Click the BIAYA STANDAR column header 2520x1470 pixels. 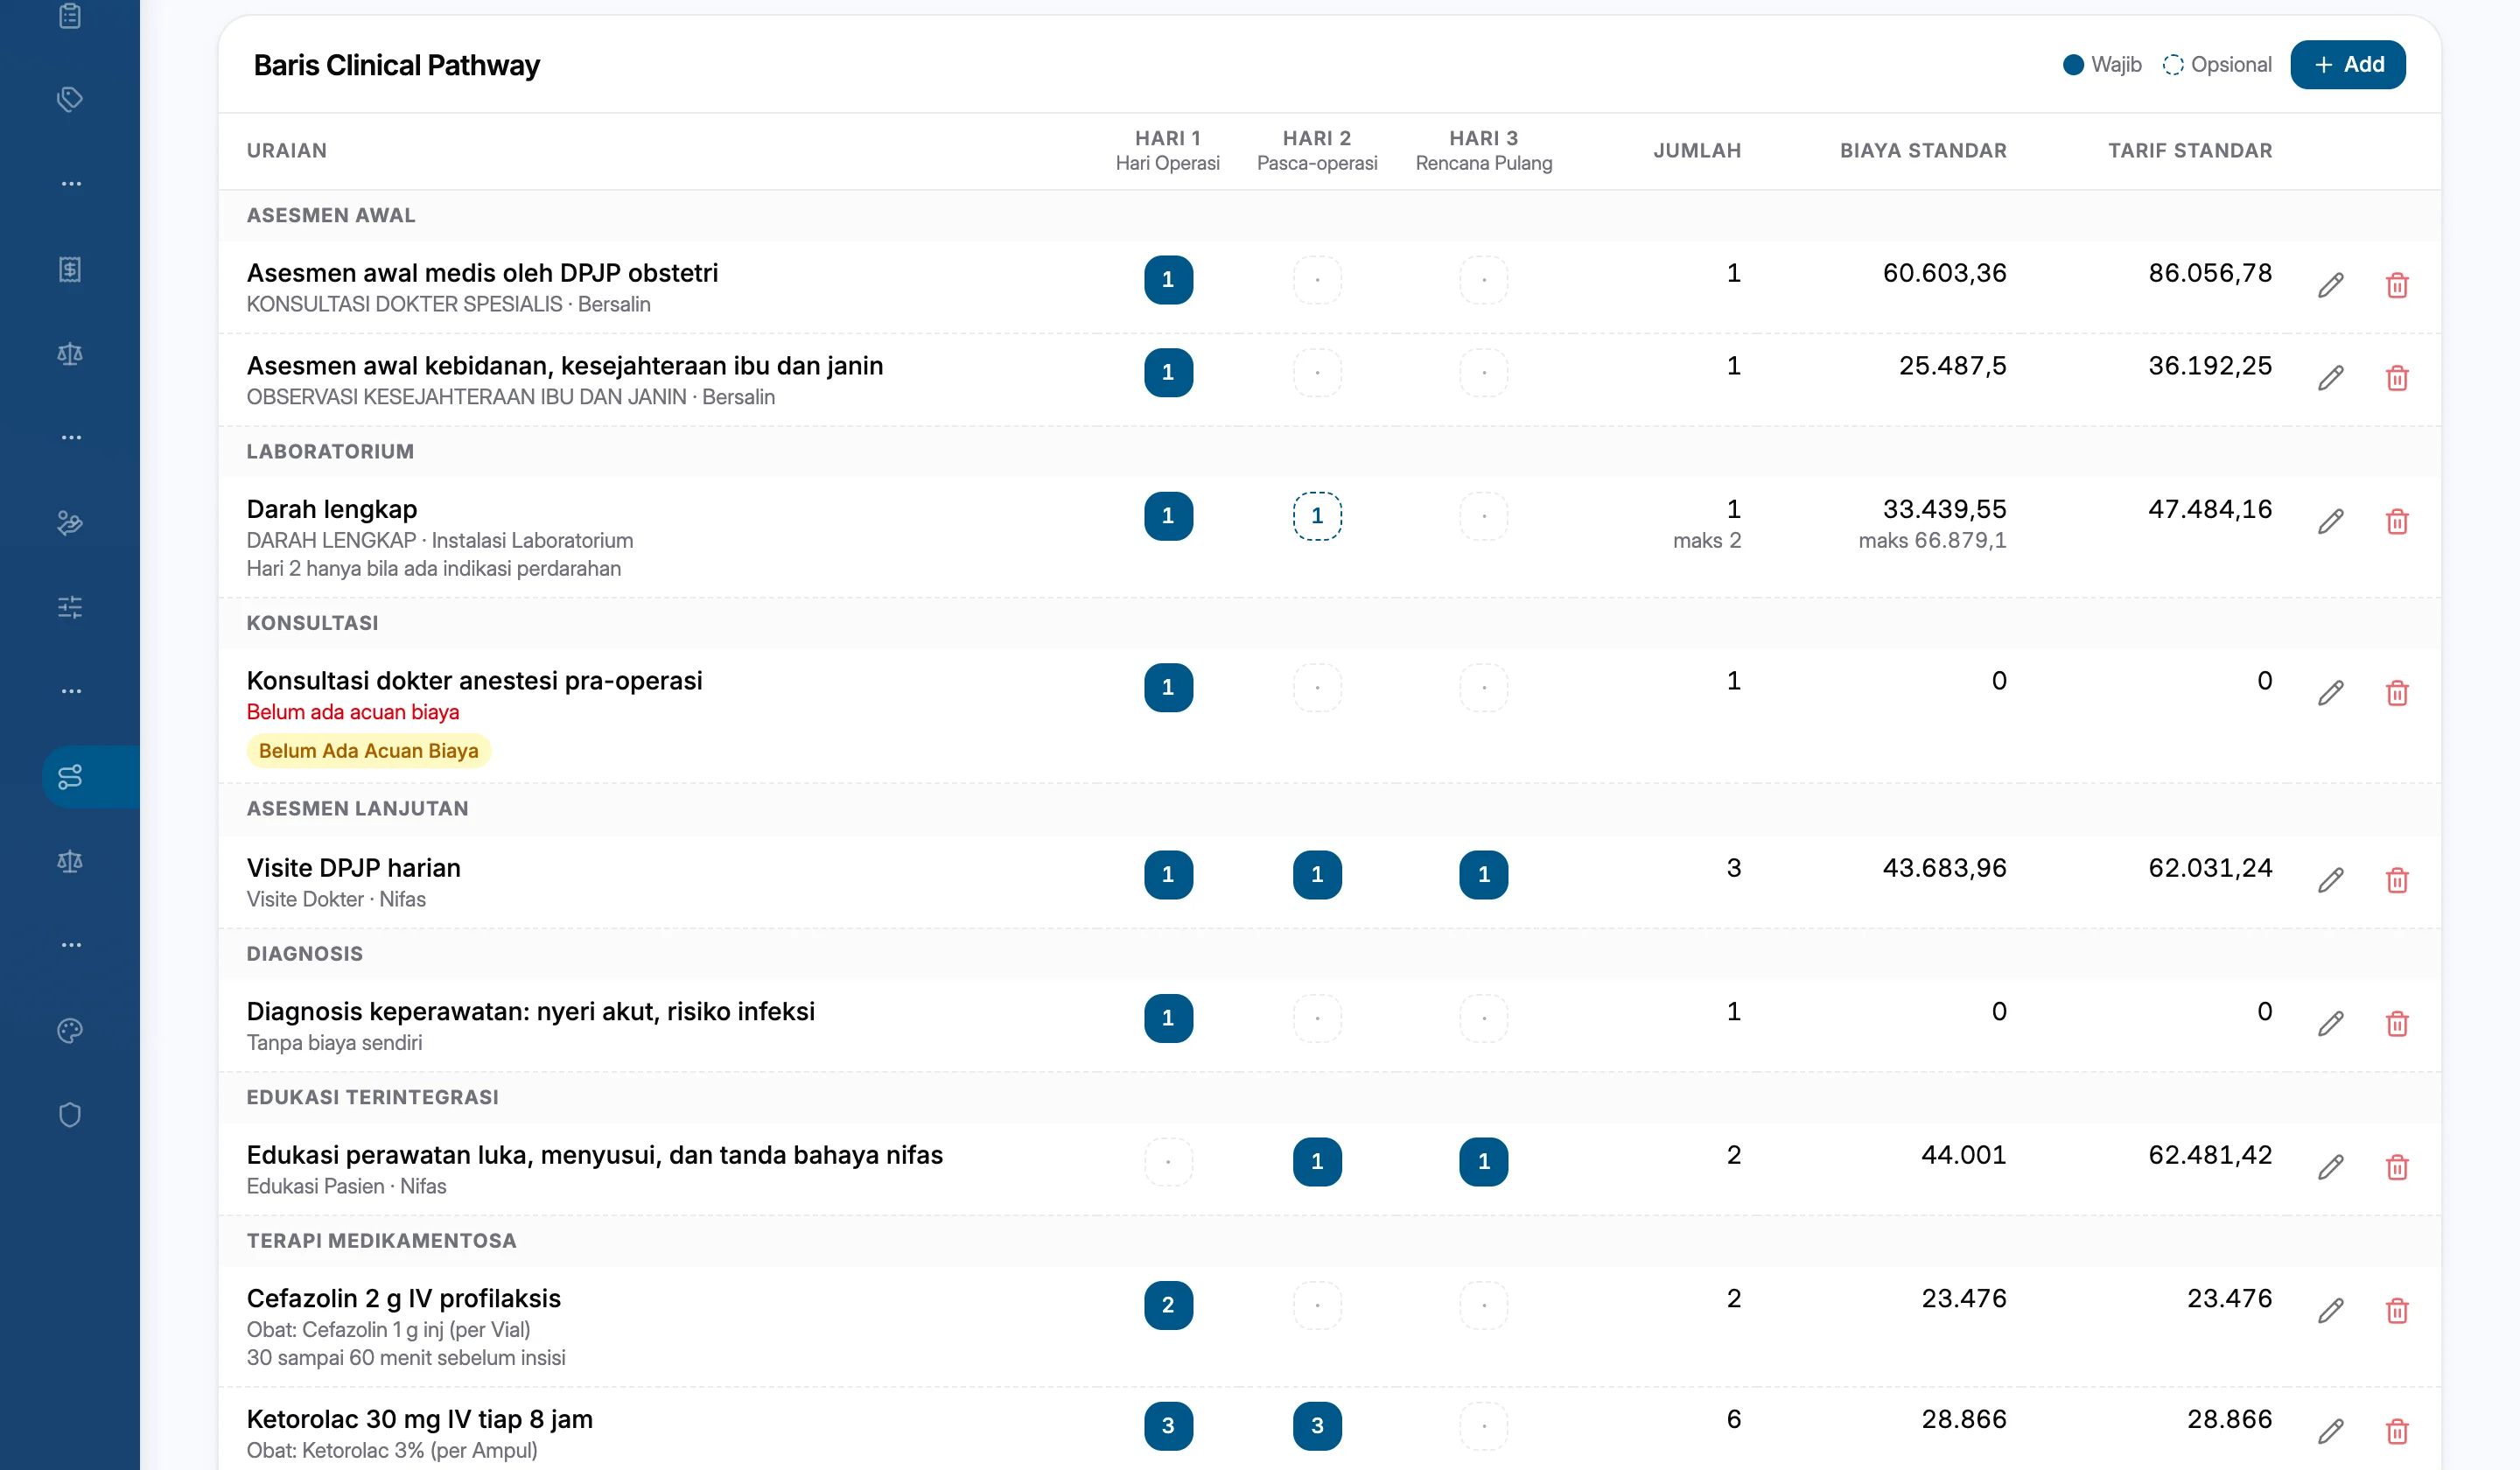(x=1923, y=151)
